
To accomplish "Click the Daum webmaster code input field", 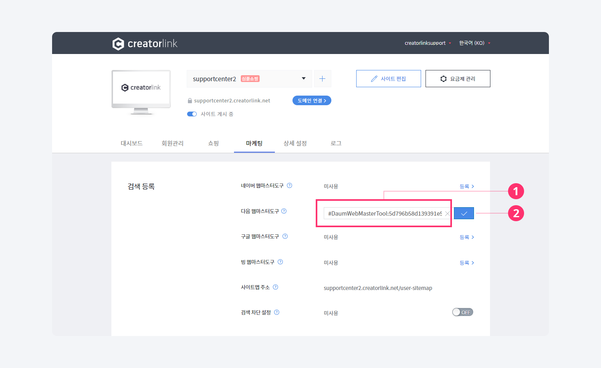I will pos(384,214).
